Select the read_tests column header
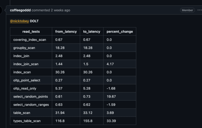The width and height of the screenshot is (202, 128). click(31, 32)
